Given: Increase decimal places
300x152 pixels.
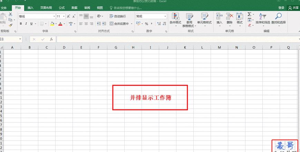Looking at the screenshot, I should tap(159, 24).
